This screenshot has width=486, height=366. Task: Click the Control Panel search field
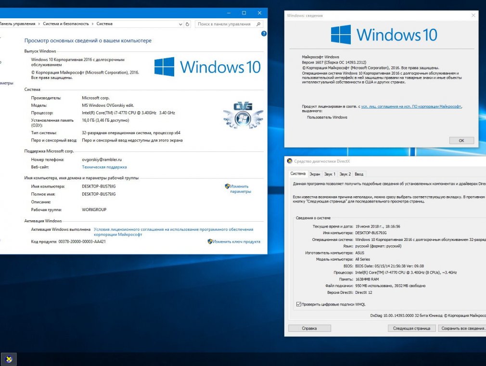tap(229, 24)
